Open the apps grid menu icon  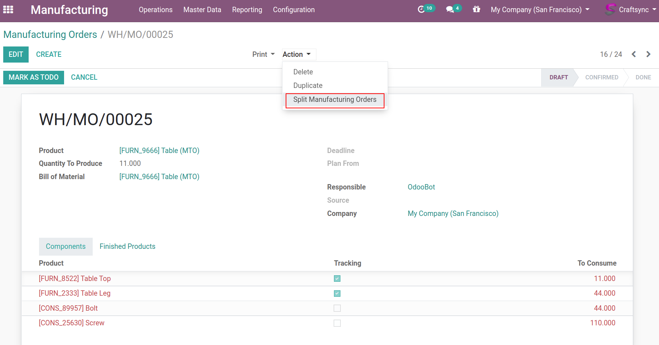(x=8, y=10)
